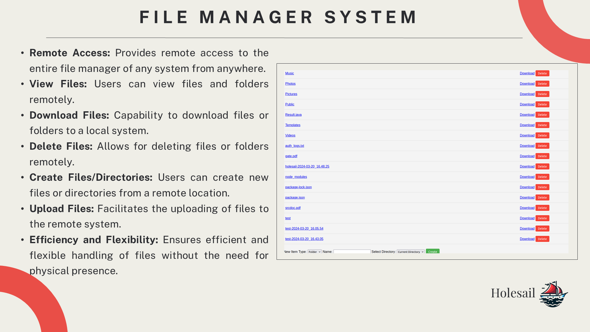Download srcdoc.pdf
The width and height of the screenshot is (590, 332).
(527, 208)
